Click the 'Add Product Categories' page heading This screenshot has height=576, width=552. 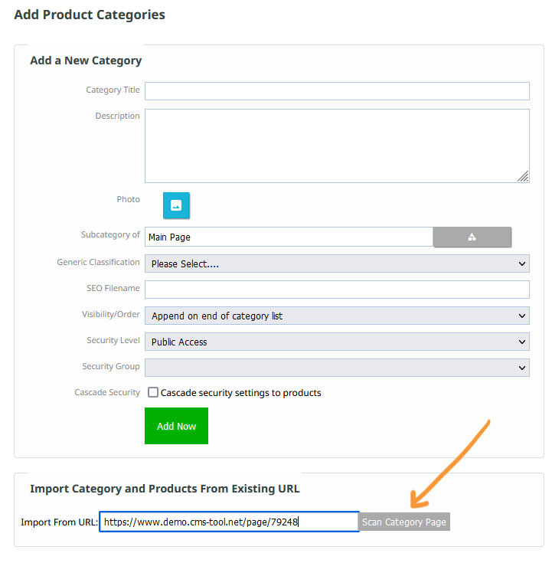click(90, 15)
